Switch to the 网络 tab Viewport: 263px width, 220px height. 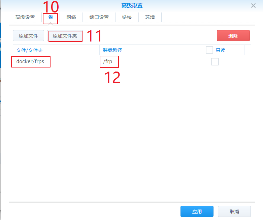click(71, 17)
